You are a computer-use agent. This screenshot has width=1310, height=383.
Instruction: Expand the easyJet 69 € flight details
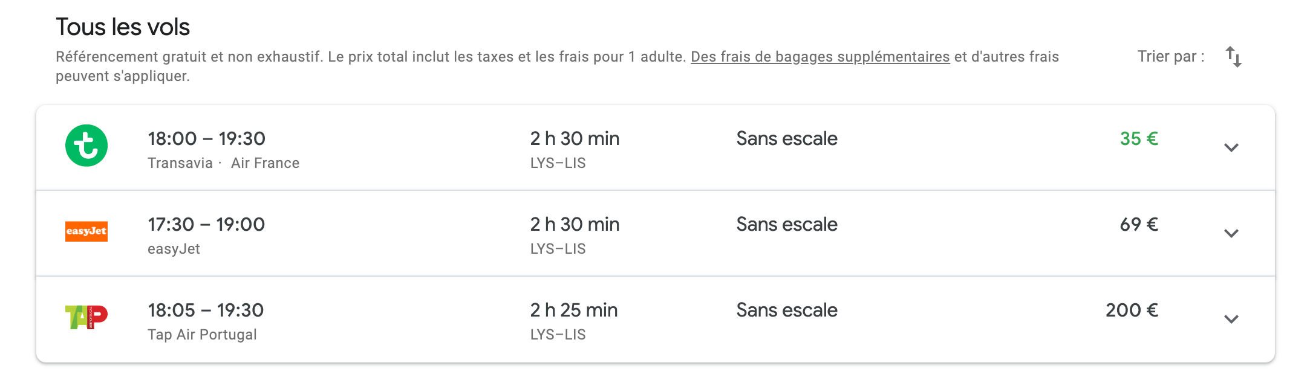pos(1231,233)
